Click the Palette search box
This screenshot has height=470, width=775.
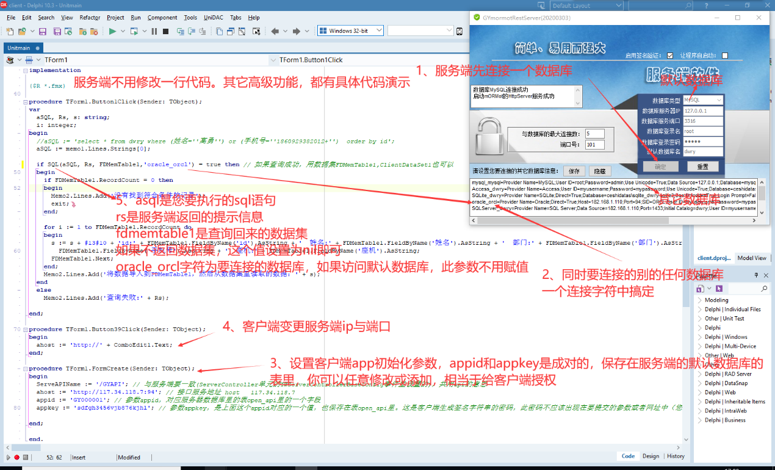[748, 288]
